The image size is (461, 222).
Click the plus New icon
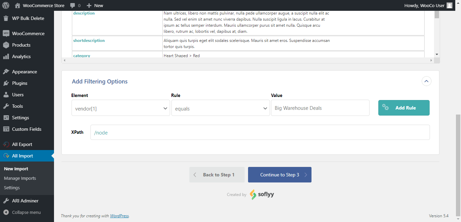point(89,5)
